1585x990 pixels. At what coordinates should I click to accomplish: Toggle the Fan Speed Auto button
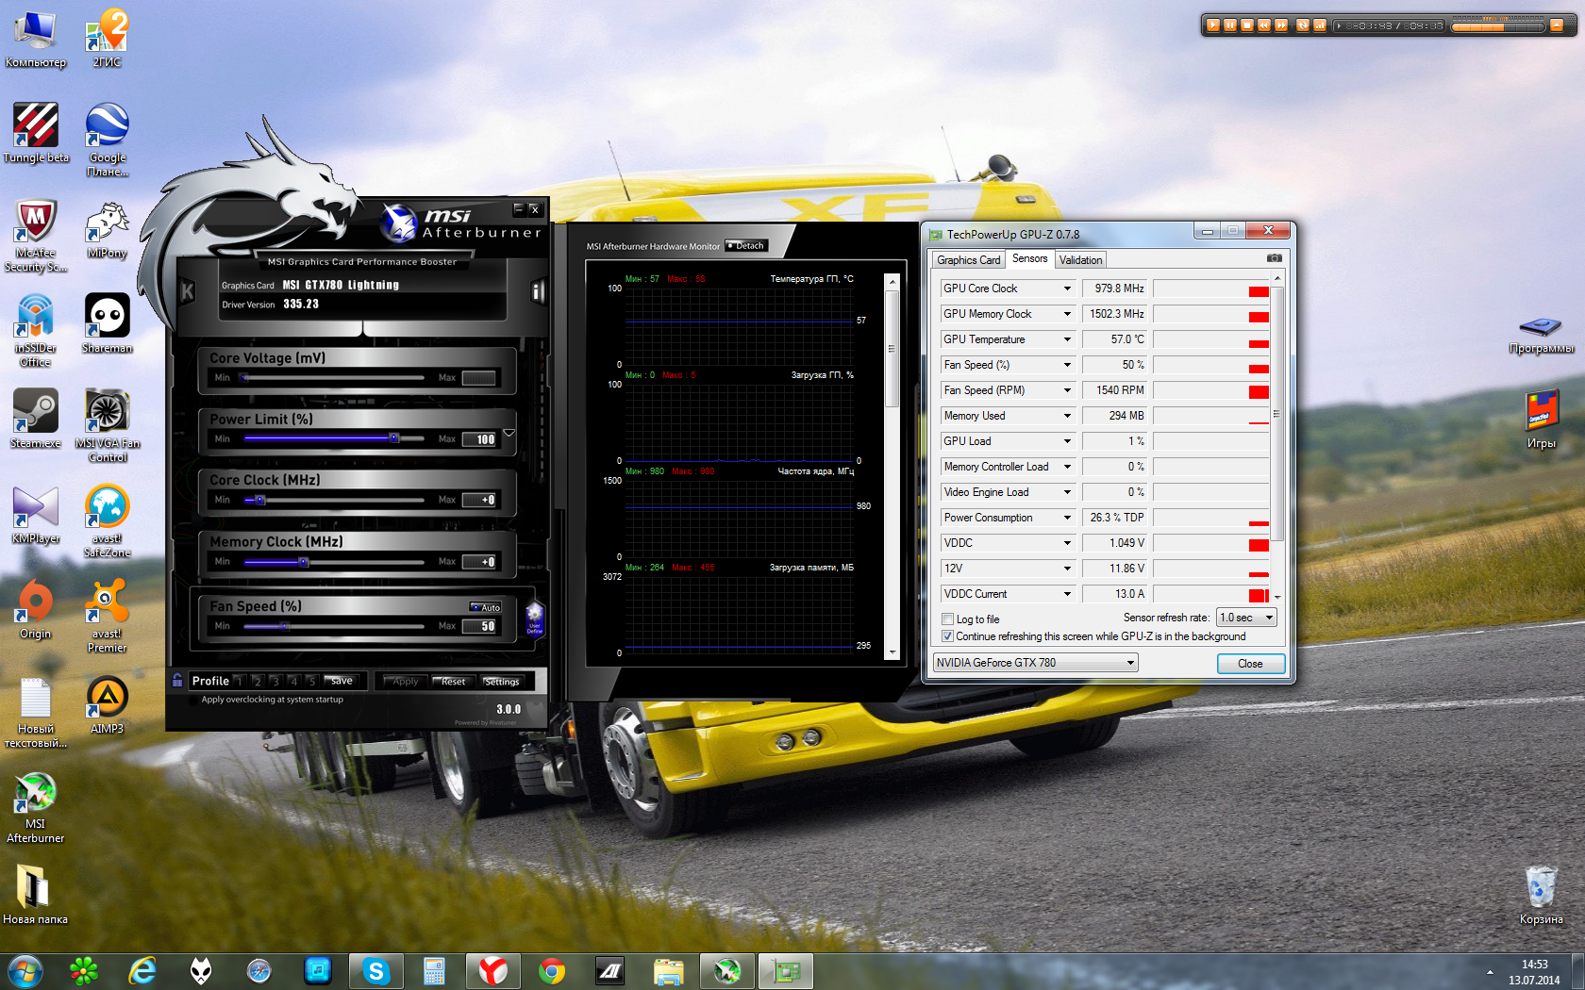(486, 607)
